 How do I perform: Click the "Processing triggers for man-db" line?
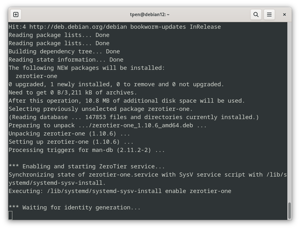point(86,150)
